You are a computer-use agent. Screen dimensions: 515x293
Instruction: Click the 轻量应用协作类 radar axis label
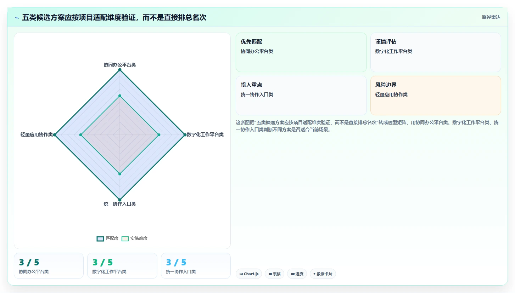click(x=37, y=134)
